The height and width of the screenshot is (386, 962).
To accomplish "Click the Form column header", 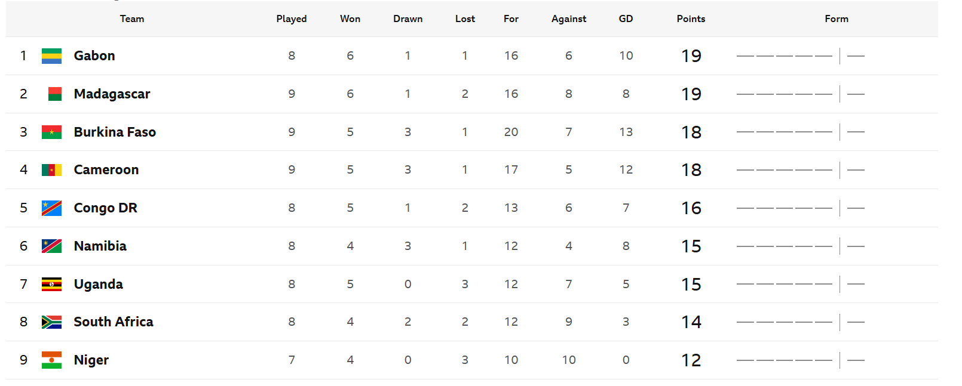I will tap(837, 19).
